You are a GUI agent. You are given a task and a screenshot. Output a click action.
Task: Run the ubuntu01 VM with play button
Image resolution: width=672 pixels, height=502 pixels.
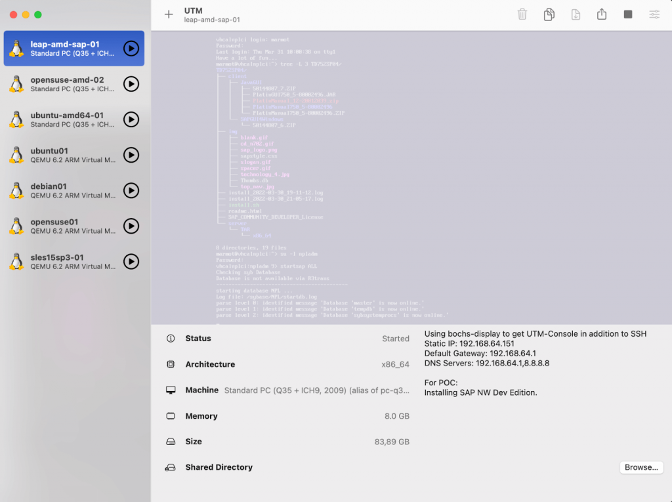coord(131,155)
